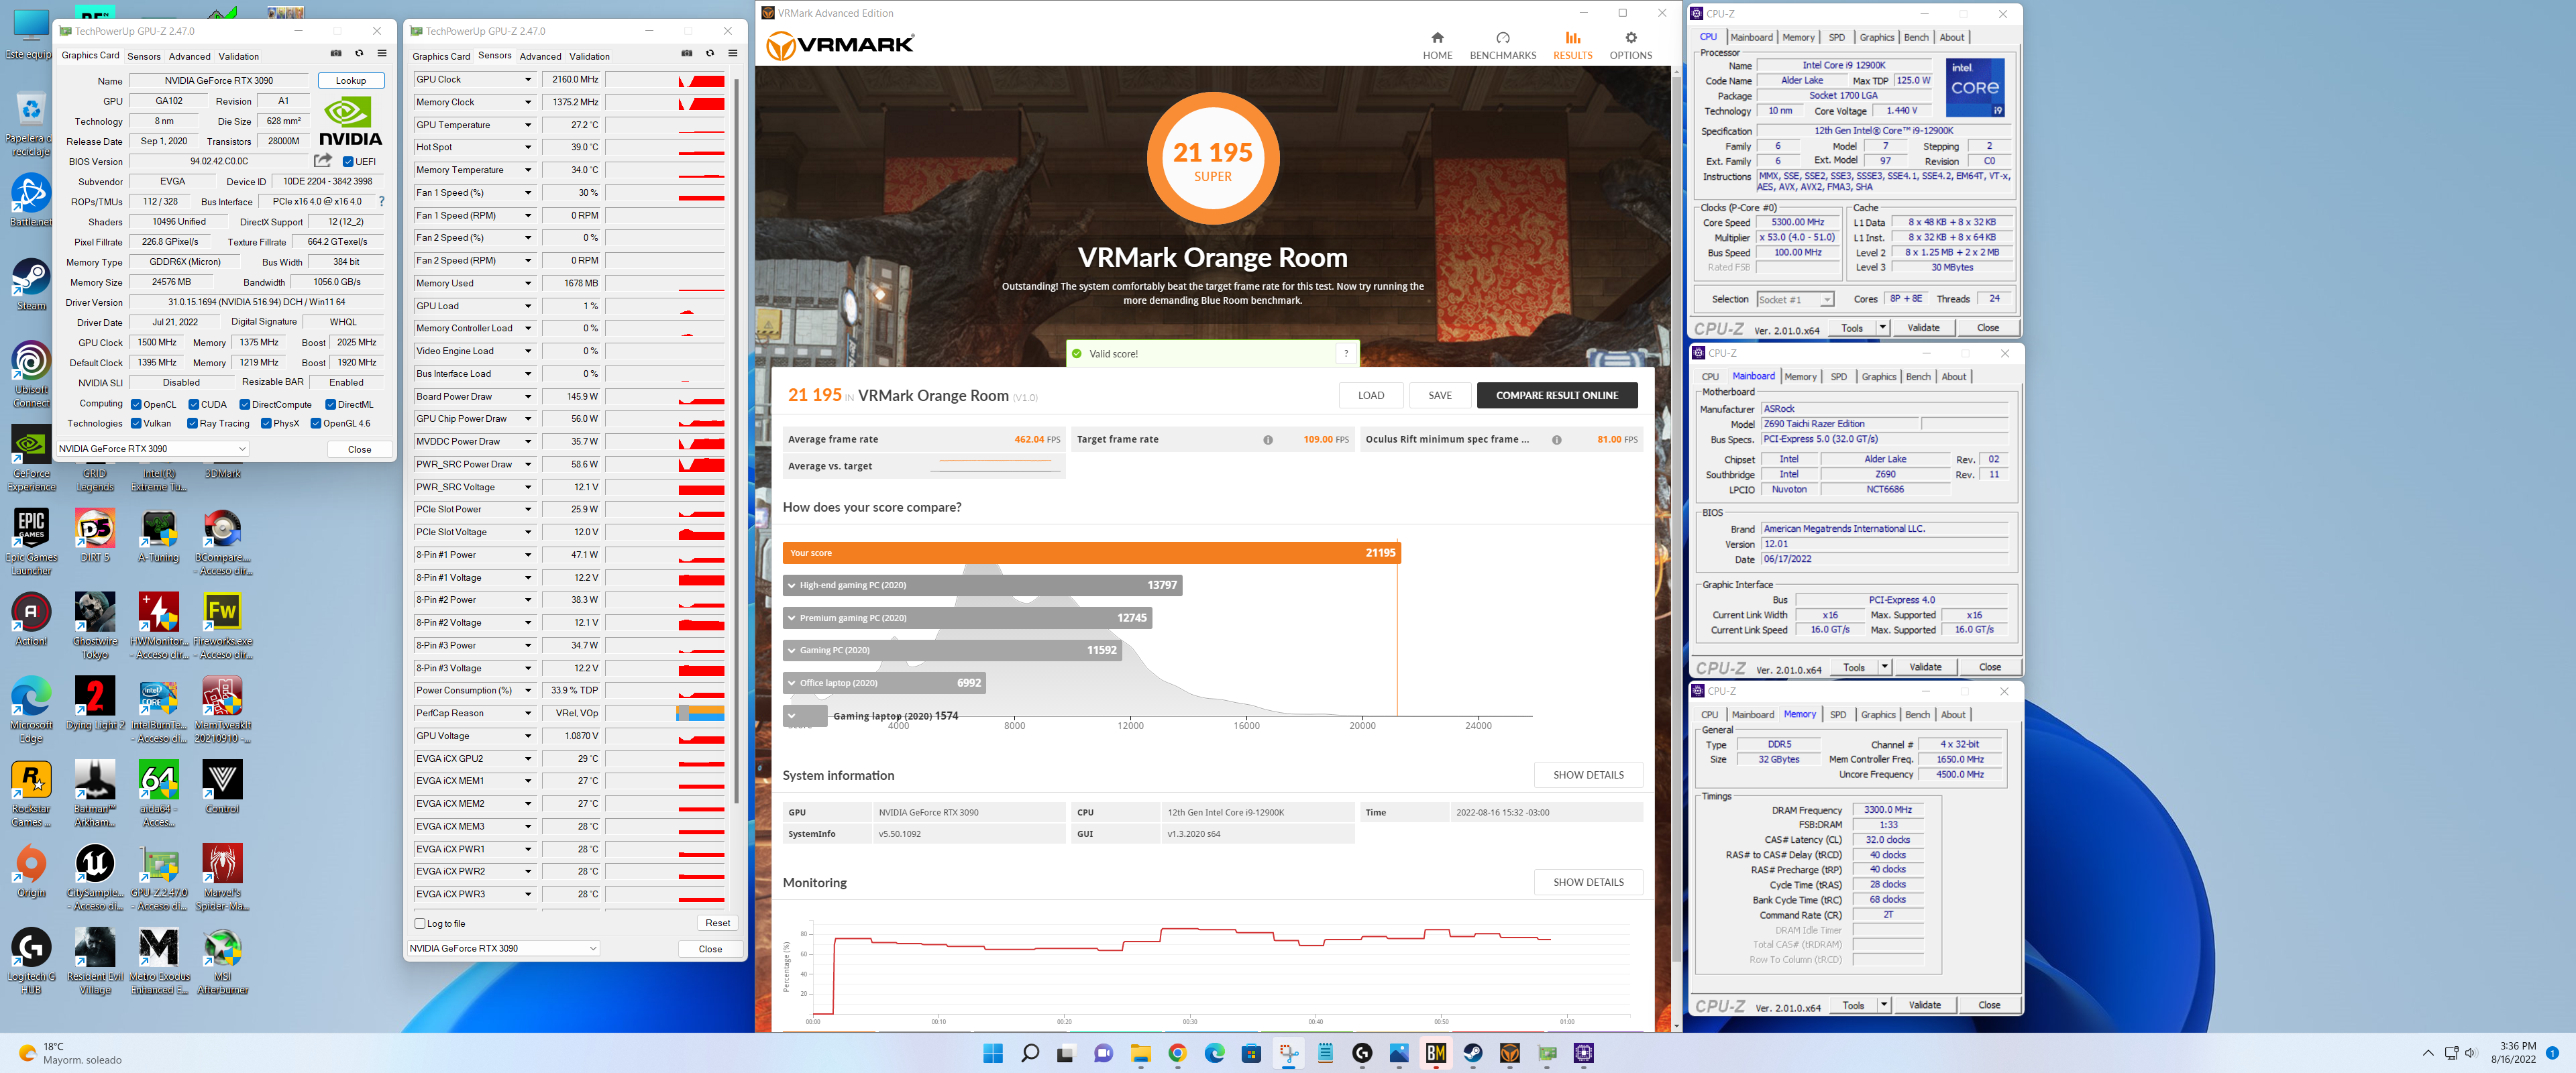2576x1073 pixels.
Task: Toggle the Ray Tracing checkbox
Action: tap(192, 423)
